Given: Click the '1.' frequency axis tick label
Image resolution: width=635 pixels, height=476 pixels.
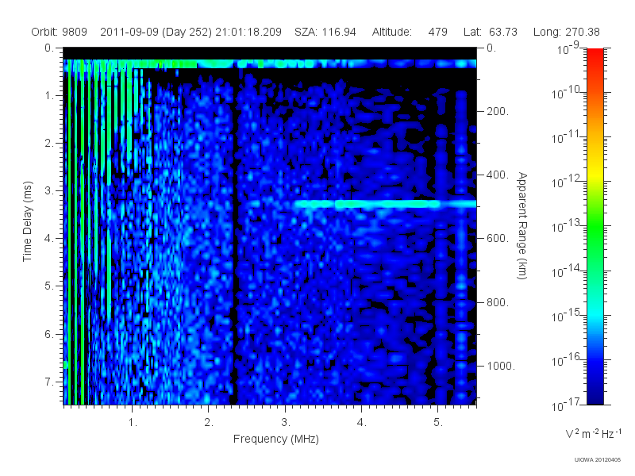Looking at the screenshot, I should pos(133,423).
